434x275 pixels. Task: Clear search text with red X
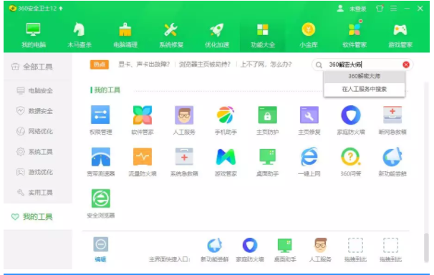tap(406, 64)
